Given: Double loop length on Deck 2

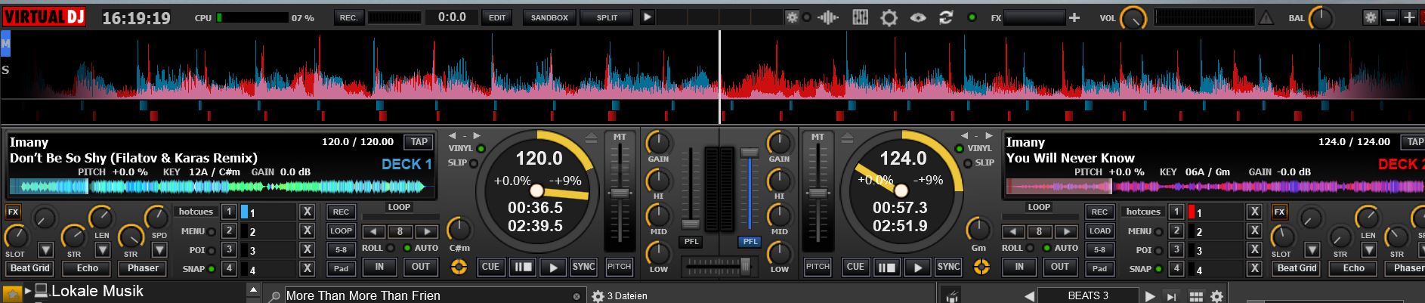Looking at the screenshot, I should point(1065,231).
